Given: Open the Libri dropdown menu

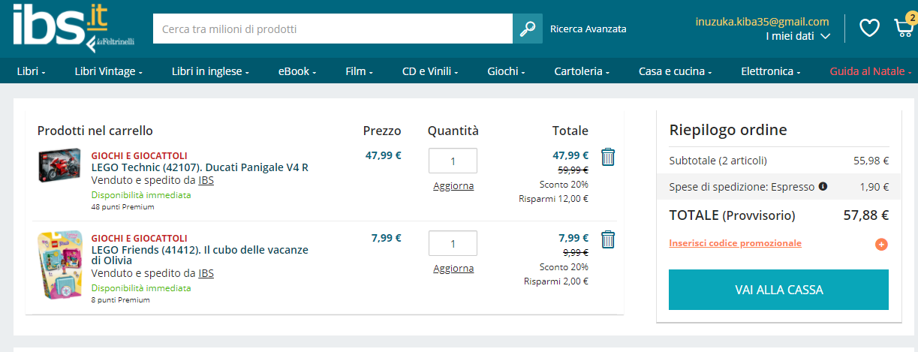Looking at the screenshot, I should 31,71.
